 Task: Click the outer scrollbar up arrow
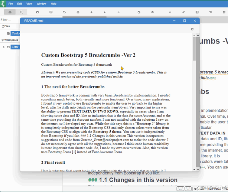[x=198, y=35]
